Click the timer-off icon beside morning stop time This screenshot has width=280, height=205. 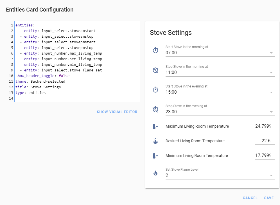pyautogui.click(x=155, y=70)
